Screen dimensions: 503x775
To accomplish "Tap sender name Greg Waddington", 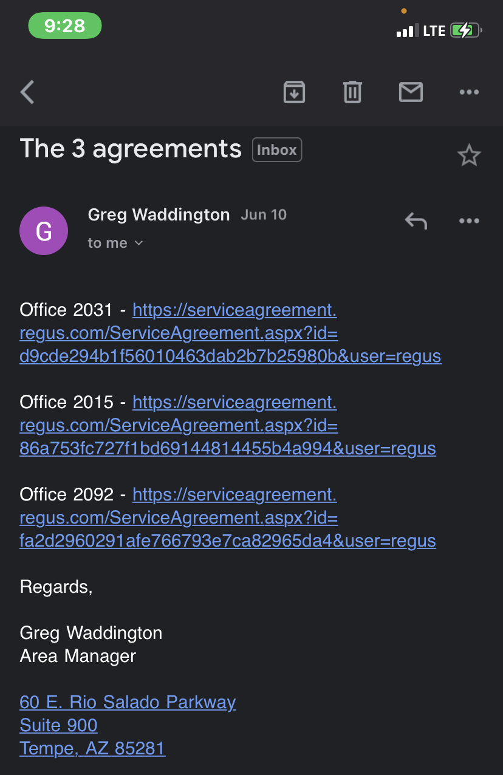I will (159, 215).
